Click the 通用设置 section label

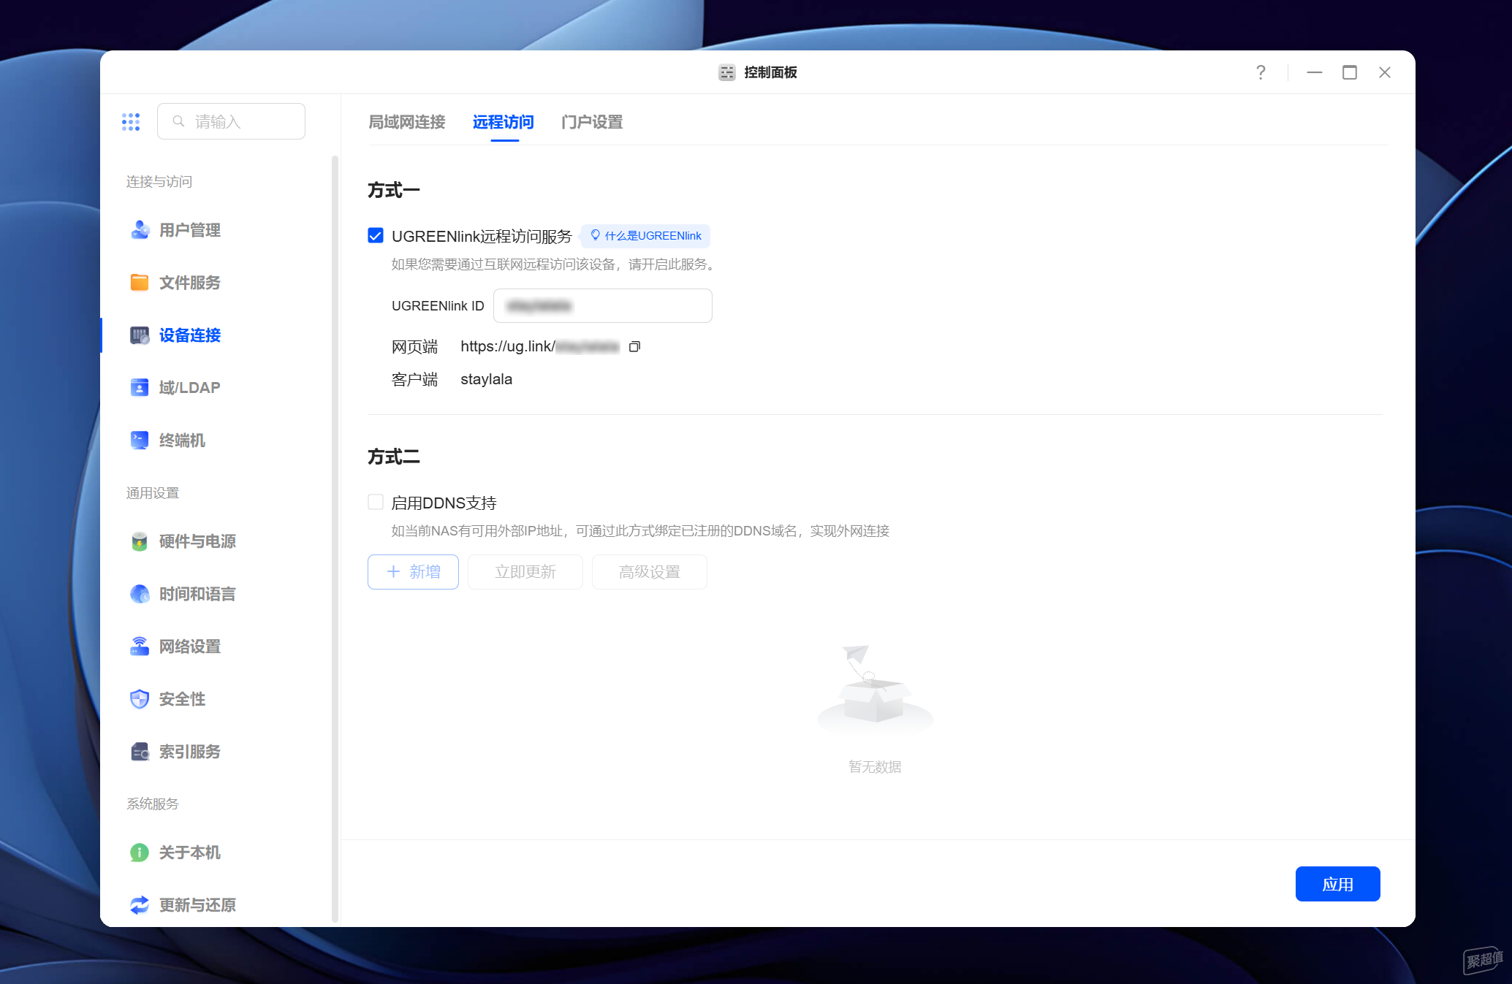click(153, 492)
